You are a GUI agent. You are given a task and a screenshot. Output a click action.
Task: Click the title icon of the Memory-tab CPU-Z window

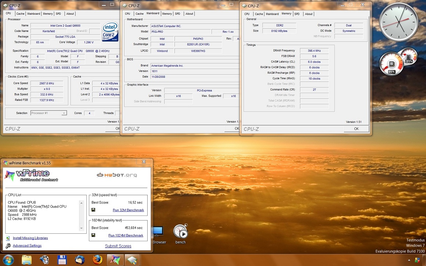pos(244,6)
